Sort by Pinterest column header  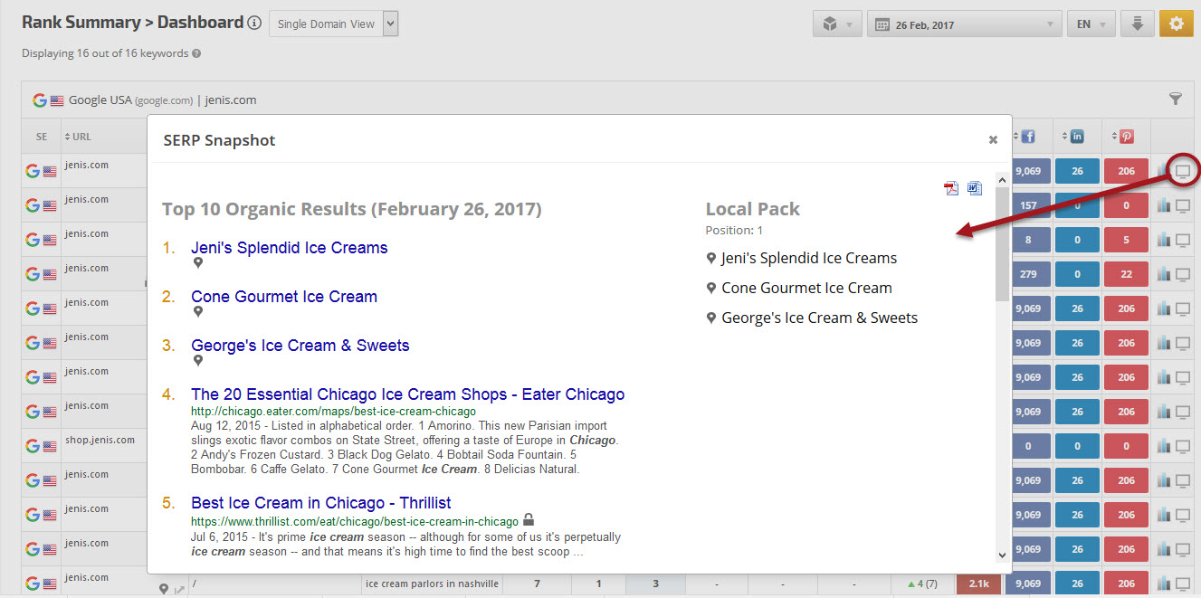coord(1126,137)
